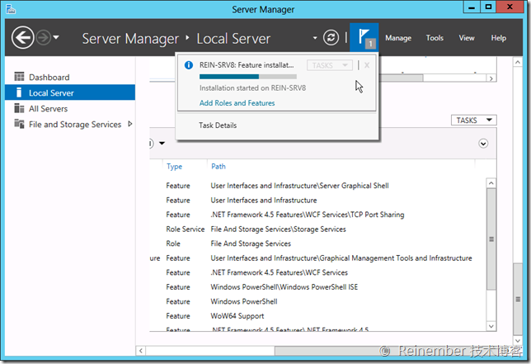
Task: Open the TASKS dropdown above the list
Action: click(475, 121)
